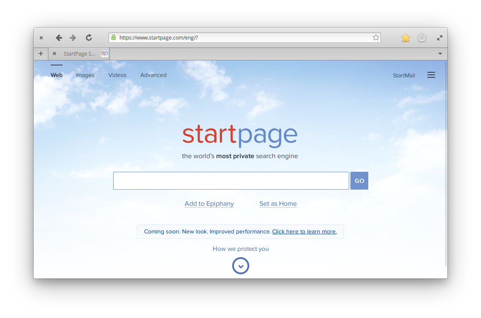
Task: Click the URL address bar
Action: 245,37
